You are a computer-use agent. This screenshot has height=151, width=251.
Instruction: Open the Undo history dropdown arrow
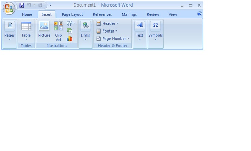(34, 5)
